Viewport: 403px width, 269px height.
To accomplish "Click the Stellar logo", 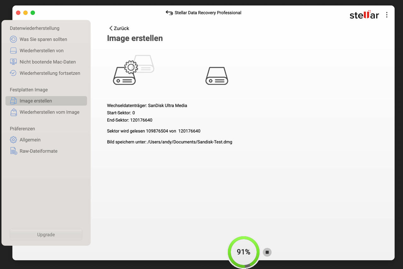I will click(364, 14).
